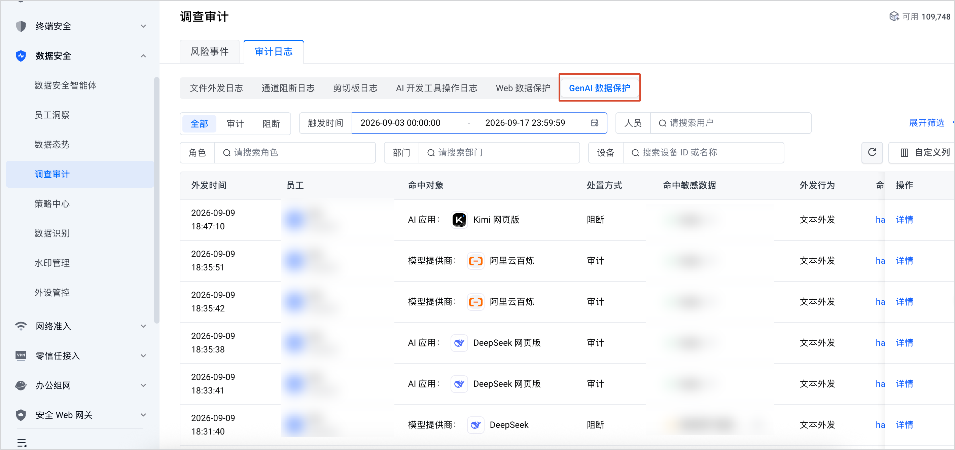Screen dimensions: 955x450
Task: Collapse the 数据安全 sidebar section
Action: tap(143, 56)
